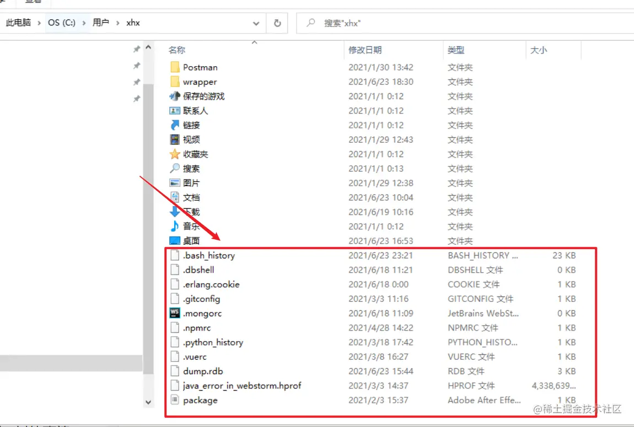Click the .gitconfig file icon

[x=175, y=299]
